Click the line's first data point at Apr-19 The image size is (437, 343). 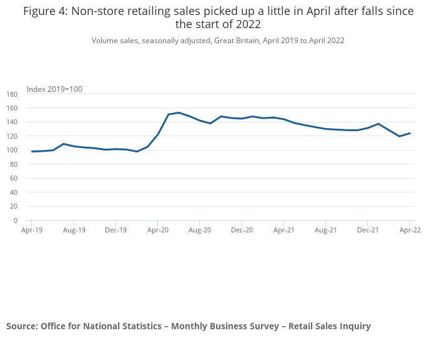click(32, 151)
